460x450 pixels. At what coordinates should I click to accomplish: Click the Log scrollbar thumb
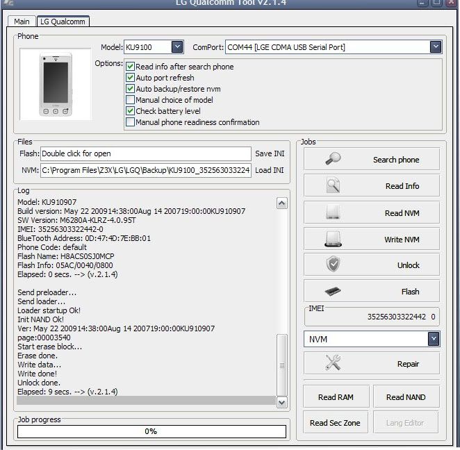point(282,365)
